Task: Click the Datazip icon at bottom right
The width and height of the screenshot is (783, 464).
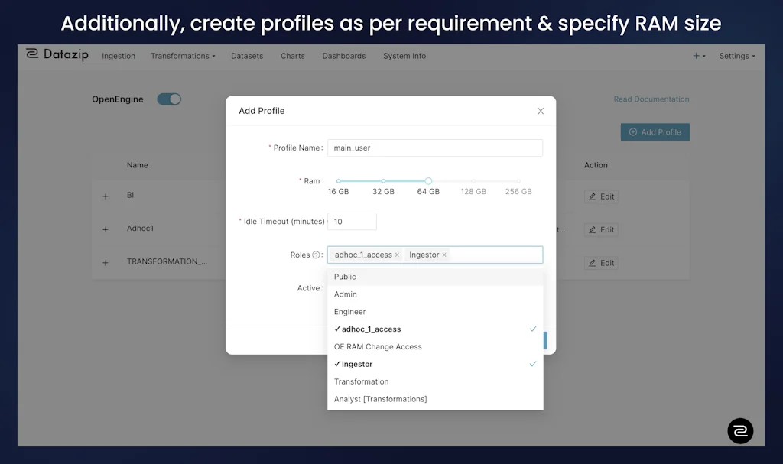Action: [740, 431]
